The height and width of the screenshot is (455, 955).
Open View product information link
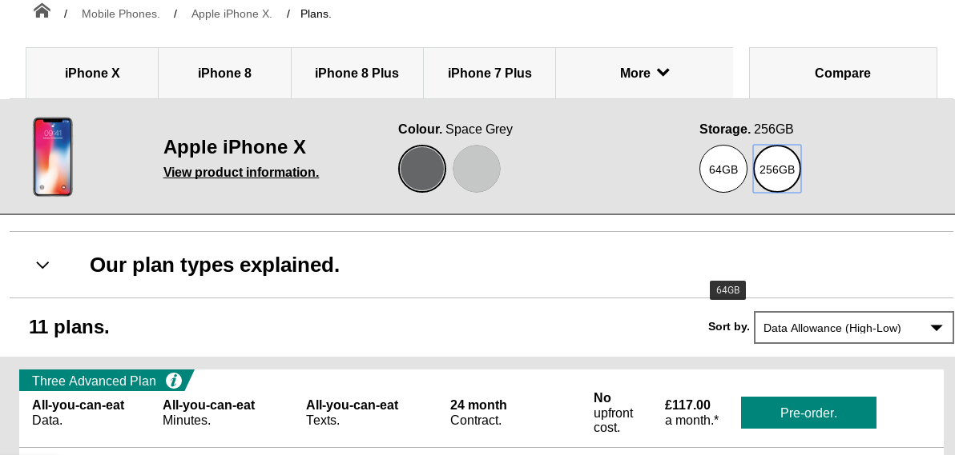pos(241,173)
